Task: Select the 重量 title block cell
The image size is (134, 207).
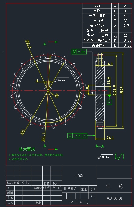Action: [84, 189]
